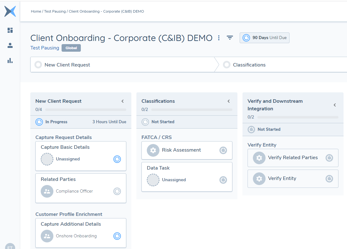The width and height of the screenshot is (347, 249).
Task: Click the Verify column Not Started status icon
Action: [251, 130]
